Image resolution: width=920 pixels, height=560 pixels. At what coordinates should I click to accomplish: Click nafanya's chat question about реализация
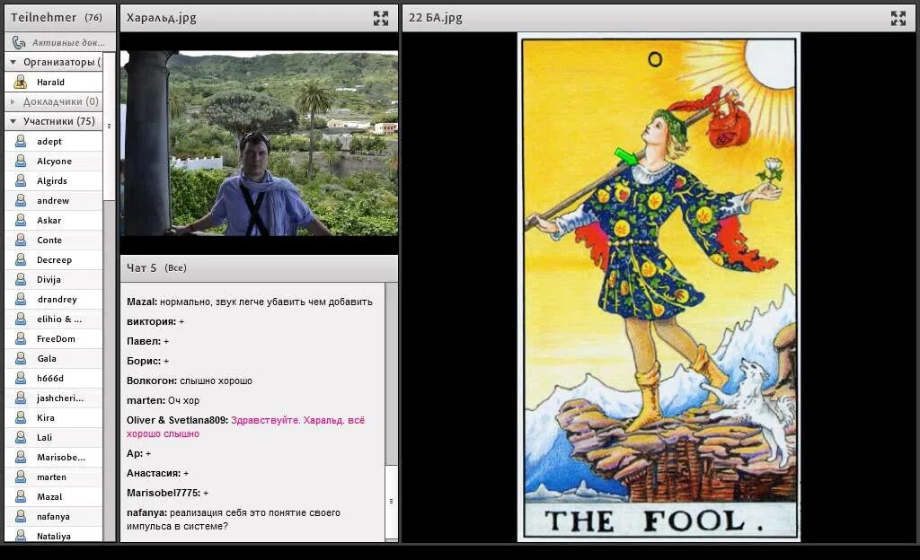(x=234, y=520)
